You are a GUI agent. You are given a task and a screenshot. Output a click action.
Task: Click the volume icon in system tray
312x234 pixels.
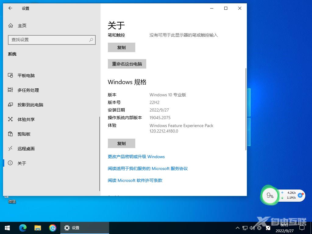click(x=252, y=228)
